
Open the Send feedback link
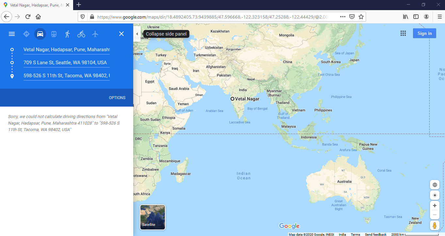pyautogui.click(x=375, y=234)
